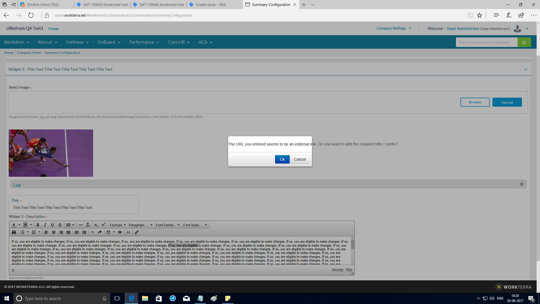Insert a hyperlink in the editor
Screen dimensions: 540x304
tap(137, 232)
